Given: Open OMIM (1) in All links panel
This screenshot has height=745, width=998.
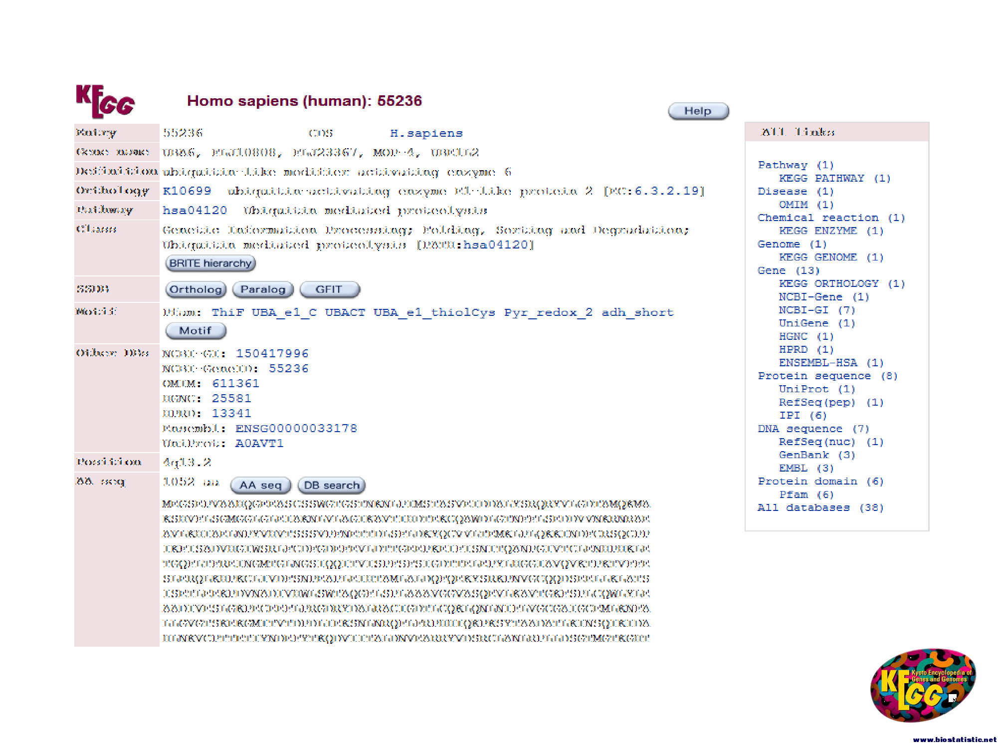Looking at the screenshot, I should coord(806,205).
